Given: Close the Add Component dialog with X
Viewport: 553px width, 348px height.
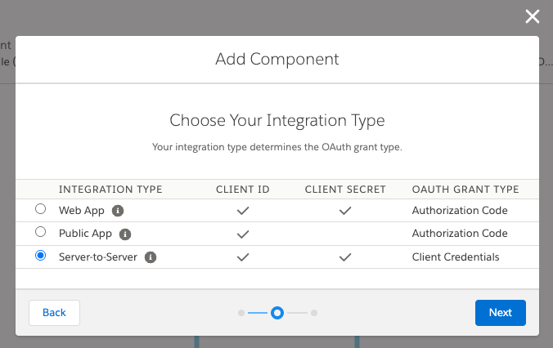Looking at the screenshot, I should tap(533, 16).
